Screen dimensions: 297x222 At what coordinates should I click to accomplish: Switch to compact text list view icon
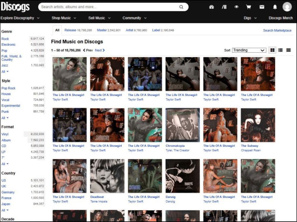tap(288, 50)
